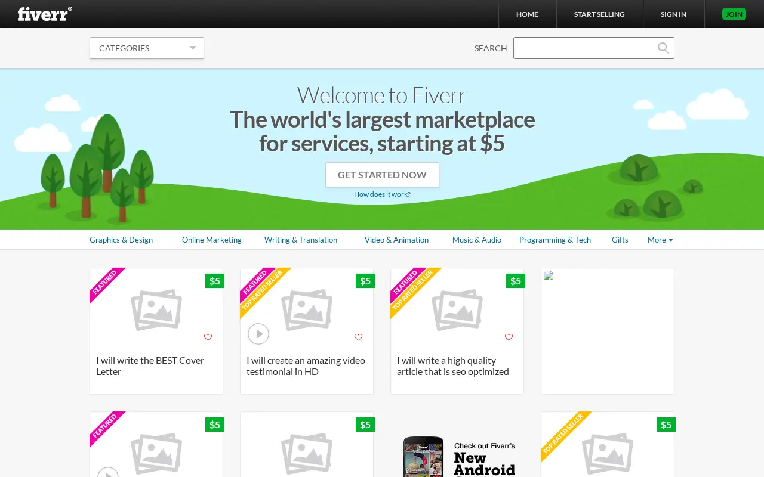Click the $5 price tag on video testimonial gig
Image resolution: width=764 pixels, height=477 pixels.
click(x=365, y=281)
